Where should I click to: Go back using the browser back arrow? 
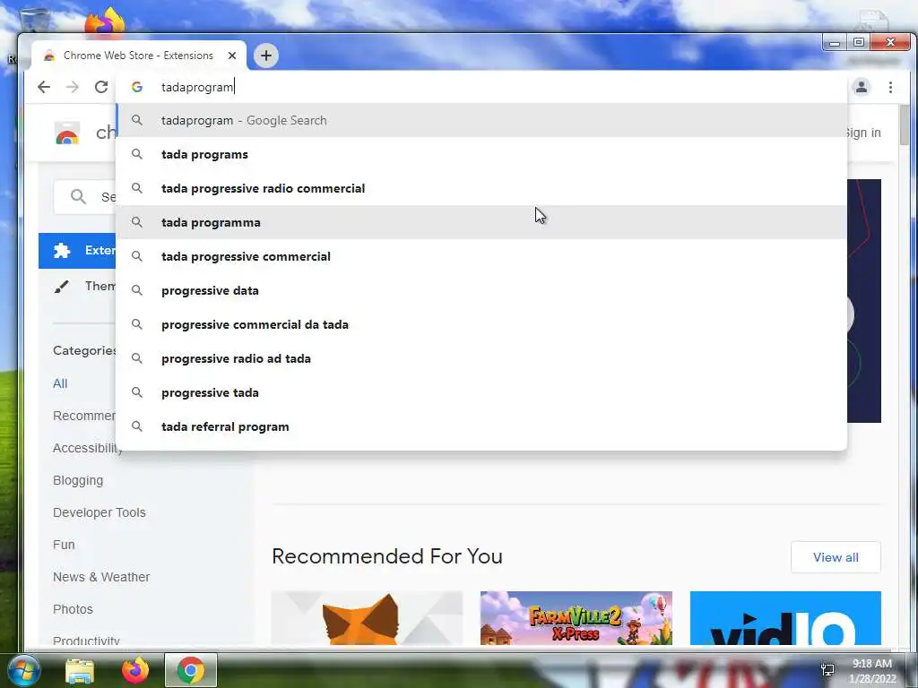pyautogui.click(x=44, y=87)
